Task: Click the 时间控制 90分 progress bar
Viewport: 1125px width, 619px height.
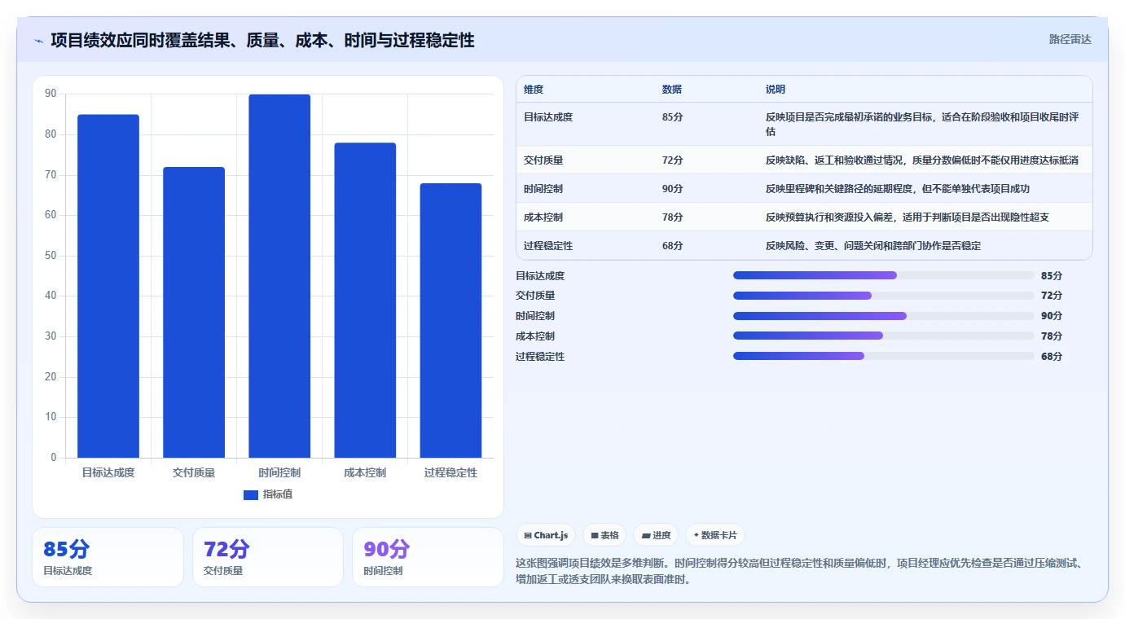Action: coord(884,316)
